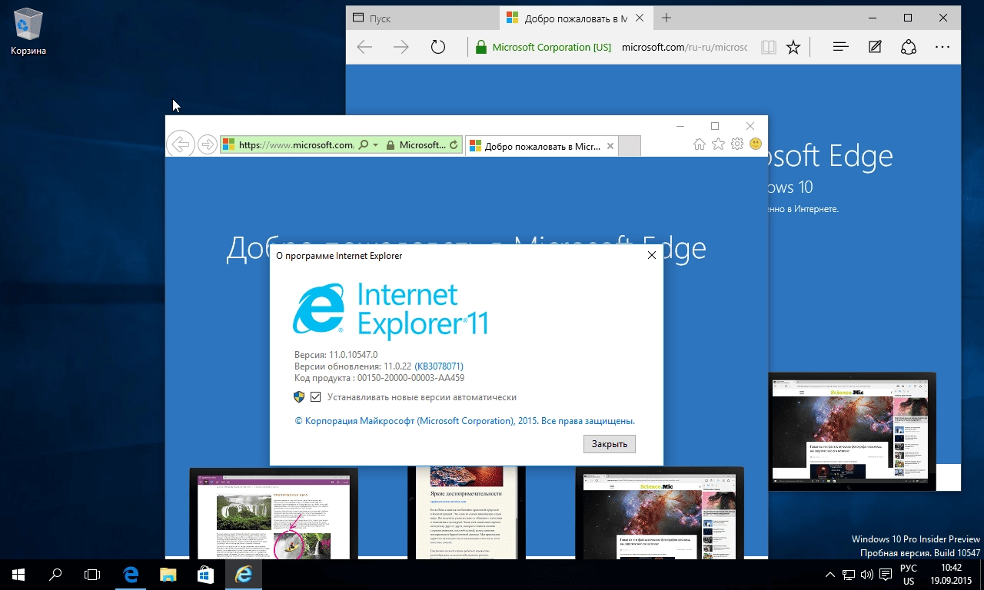
Task: Switch to Пуск tab in Edge
Action: 424,18
